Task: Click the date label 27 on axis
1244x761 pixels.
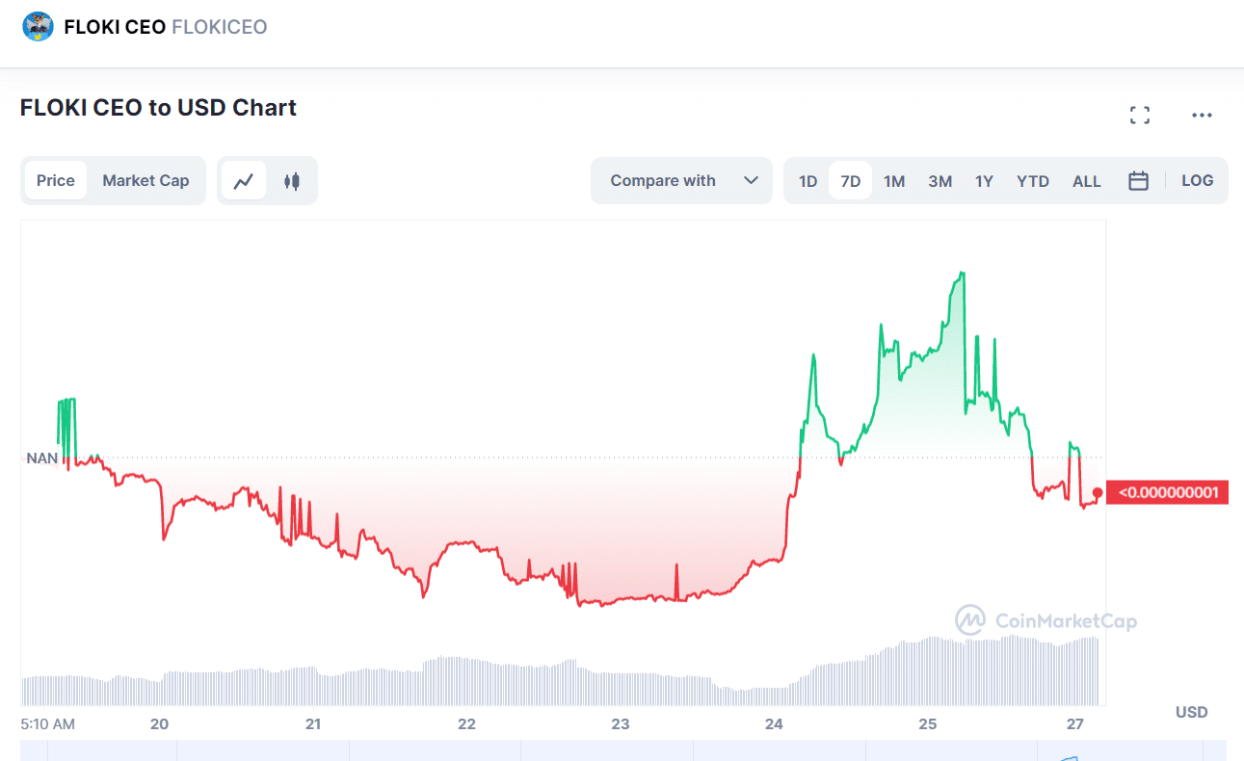Action: click(1076, 723)
